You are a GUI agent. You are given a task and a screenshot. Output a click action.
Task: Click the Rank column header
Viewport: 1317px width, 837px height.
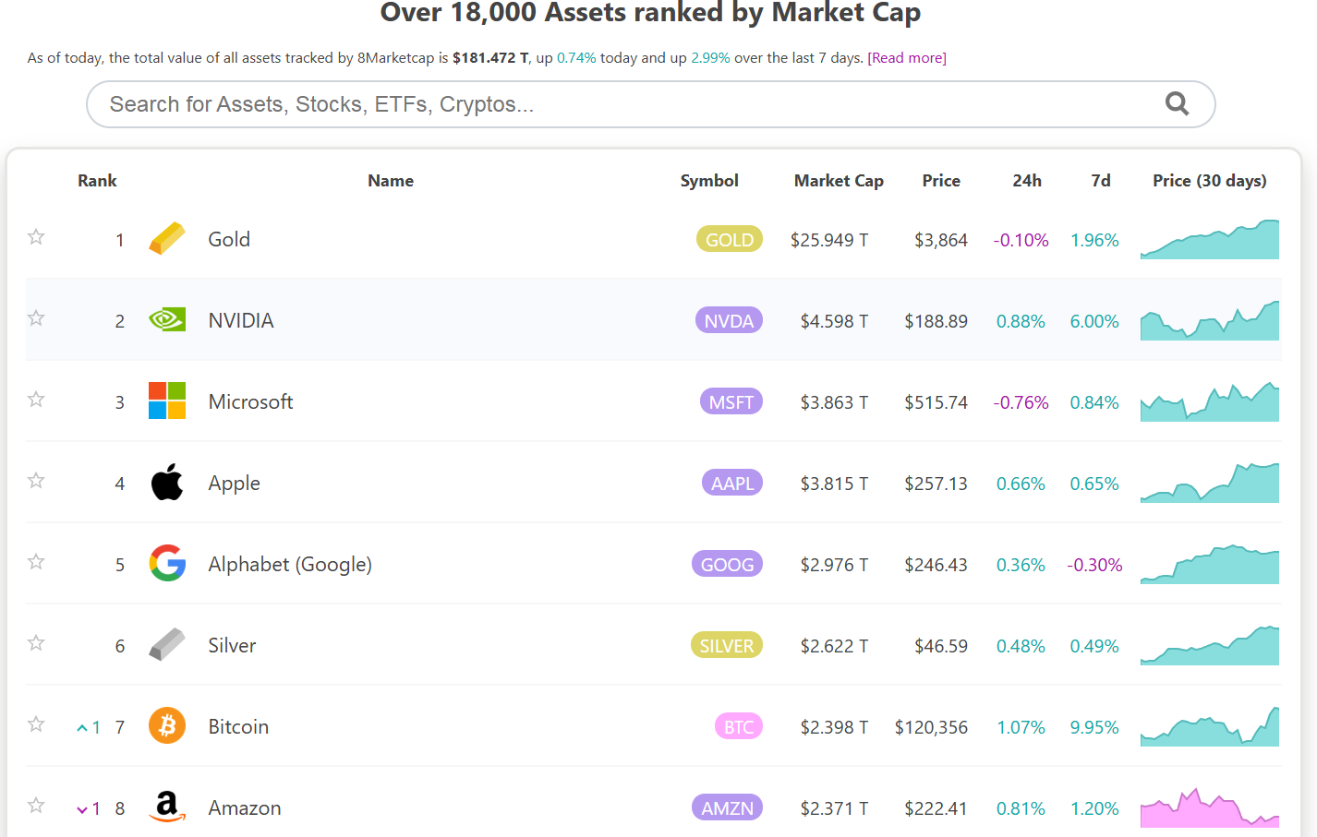(x=97, y=181)
